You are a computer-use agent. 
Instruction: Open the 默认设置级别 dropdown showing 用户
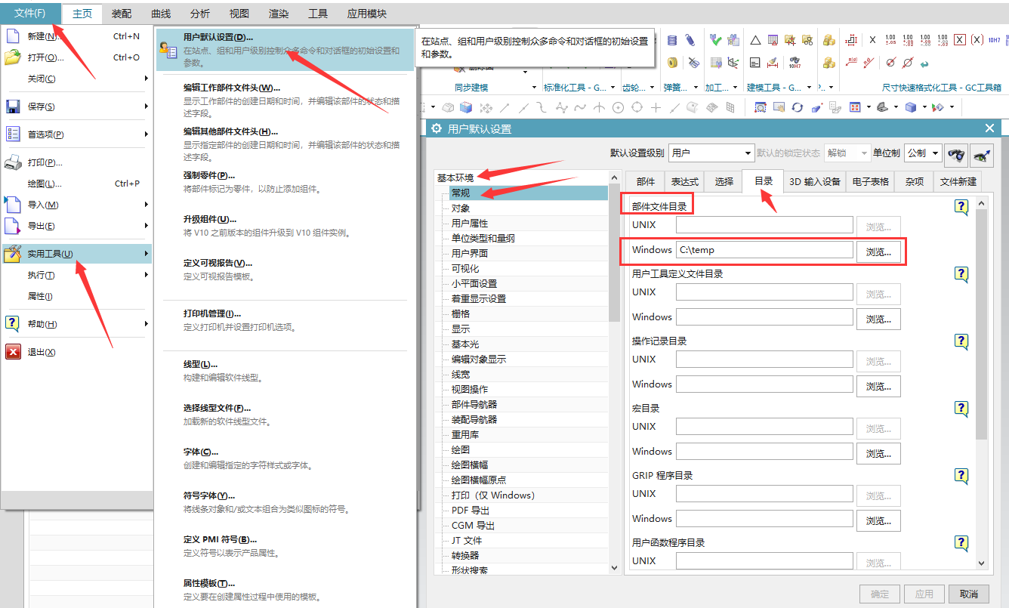(x=711, y=153)
